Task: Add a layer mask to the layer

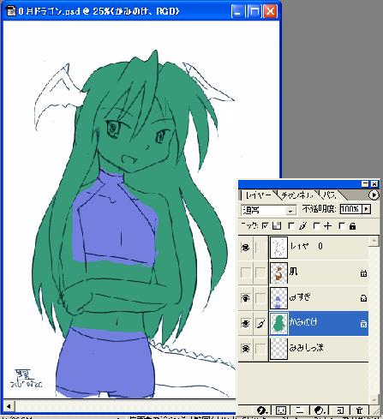Action: [x=281, y=410]
